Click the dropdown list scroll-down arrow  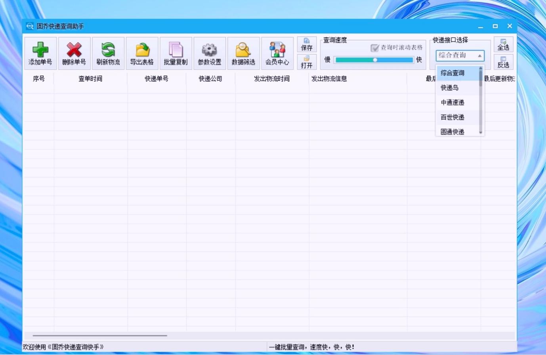click(481, 133)
